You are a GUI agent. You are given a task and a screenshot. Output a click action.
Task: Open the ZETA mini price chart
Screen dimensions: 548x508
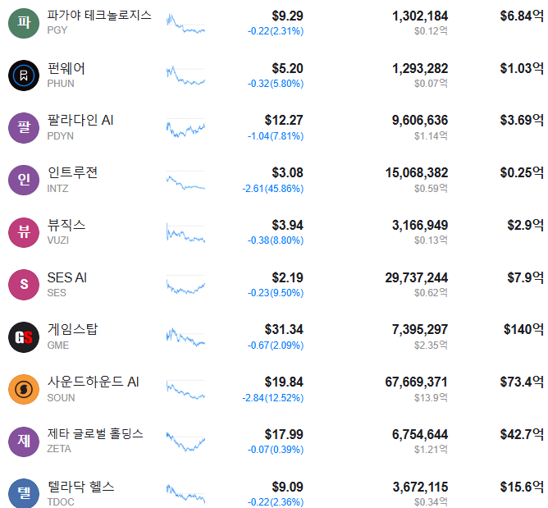[x=185, y=442]
